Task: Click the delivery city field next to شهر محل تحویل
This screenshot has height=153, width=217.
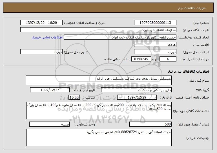Action: coord(41,52)
